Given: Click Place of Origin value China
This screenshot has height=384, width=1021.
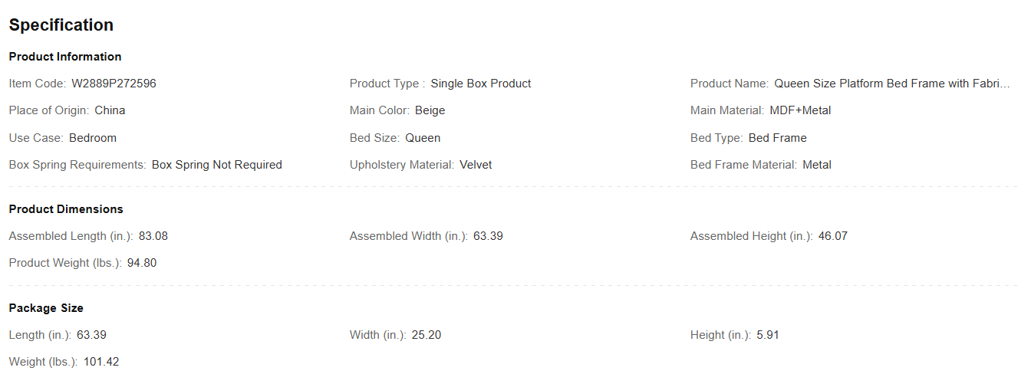Looking at the screenshot, I should (x=110, y=110).
